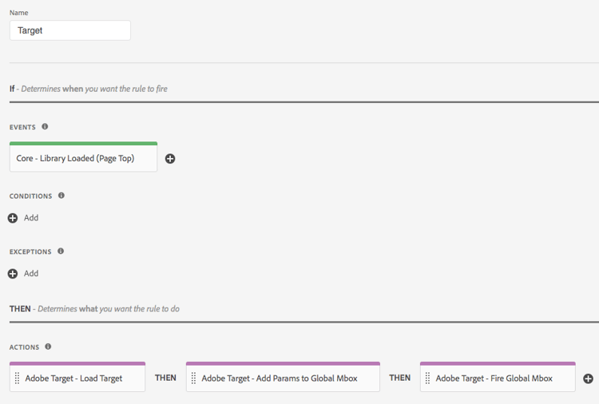
Task: Add a new action with plus icon
Action: [x=588, y=378]
